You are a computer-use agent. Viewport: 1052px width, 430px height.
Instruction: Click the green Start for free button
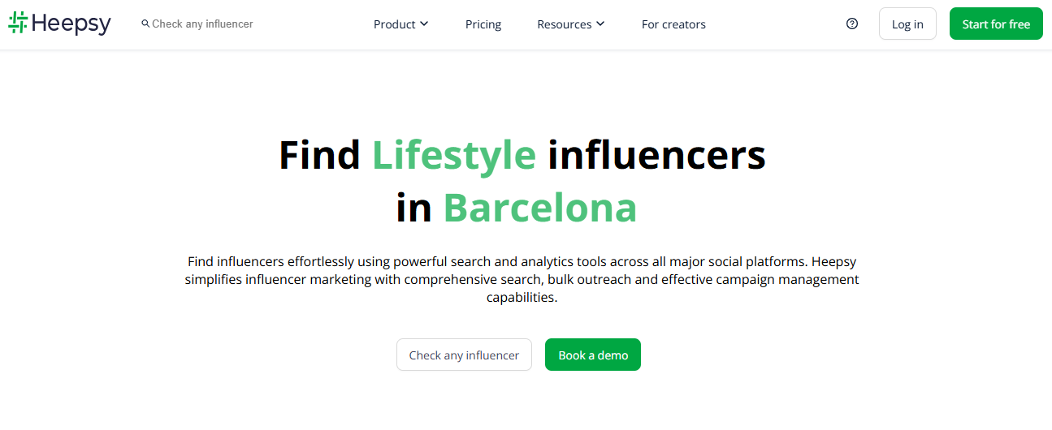coord(996,24)
